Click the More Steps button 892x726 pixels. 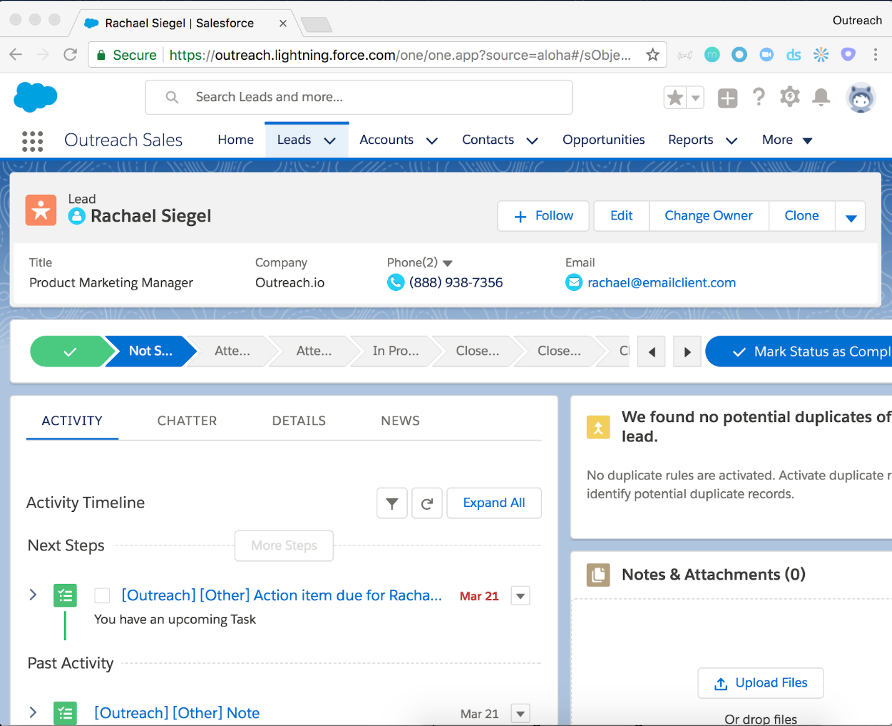pyautogui.click(x=284, y=546)
